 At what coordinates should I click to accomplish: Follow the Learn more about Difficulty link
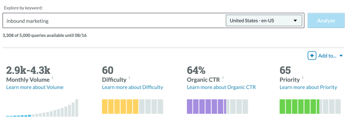point(132,87)
